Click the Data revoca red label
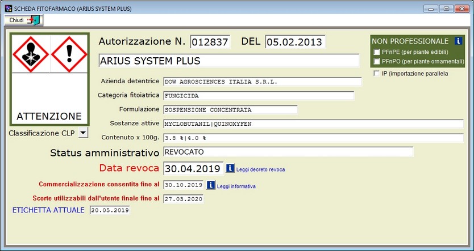The image size is (474, 251). [129, 168]
